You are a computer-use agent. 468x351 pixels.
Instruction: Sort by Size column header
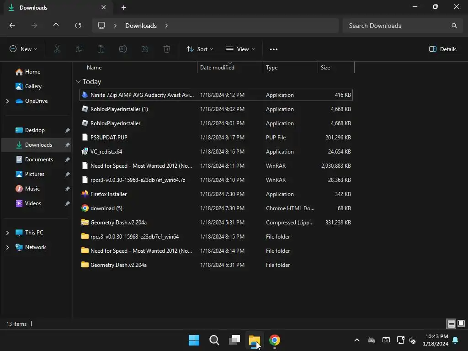[x=336, y=68]
